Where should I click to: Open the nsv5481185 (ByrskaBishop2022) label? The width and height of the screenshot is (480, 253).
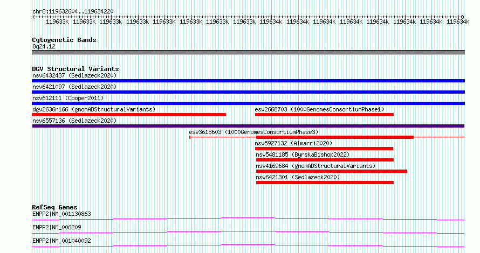(x=303, y=154)
